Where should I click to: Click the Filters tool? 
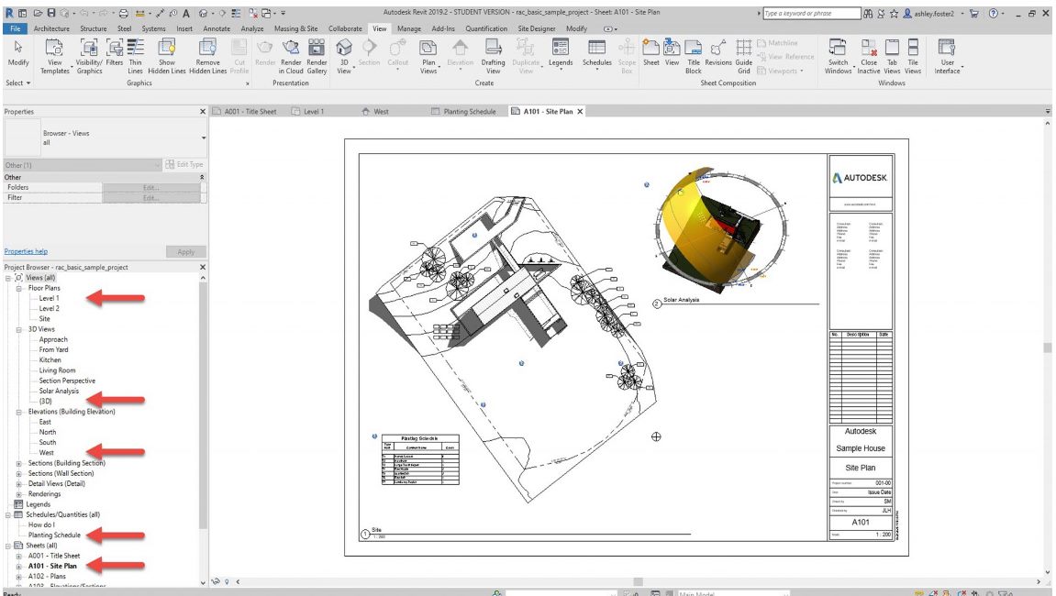pos(115,52)
